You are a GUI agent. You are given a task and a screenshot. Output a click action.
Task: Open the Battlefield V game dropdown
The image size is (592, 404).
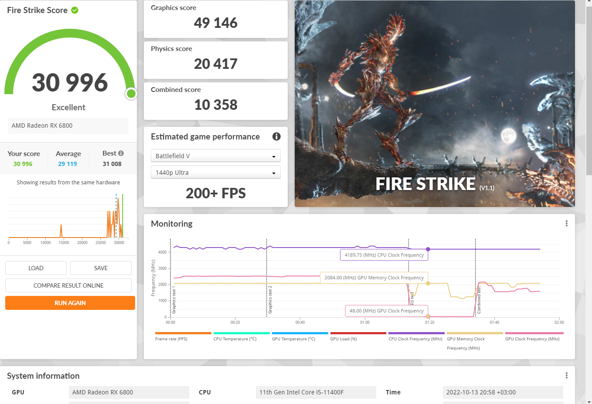216,156
